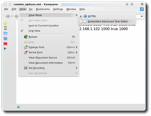Toggle the Lock to Current Location checkbox
This screenshot has width=151, height=116.
(x=22, y=25)
